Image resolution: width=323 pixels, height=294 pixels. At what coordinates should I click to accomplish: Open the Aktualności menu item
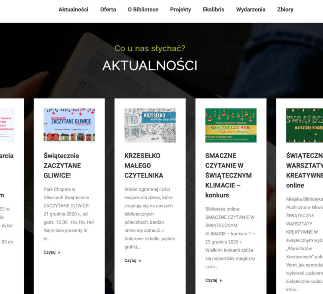(x=73, y=10)
